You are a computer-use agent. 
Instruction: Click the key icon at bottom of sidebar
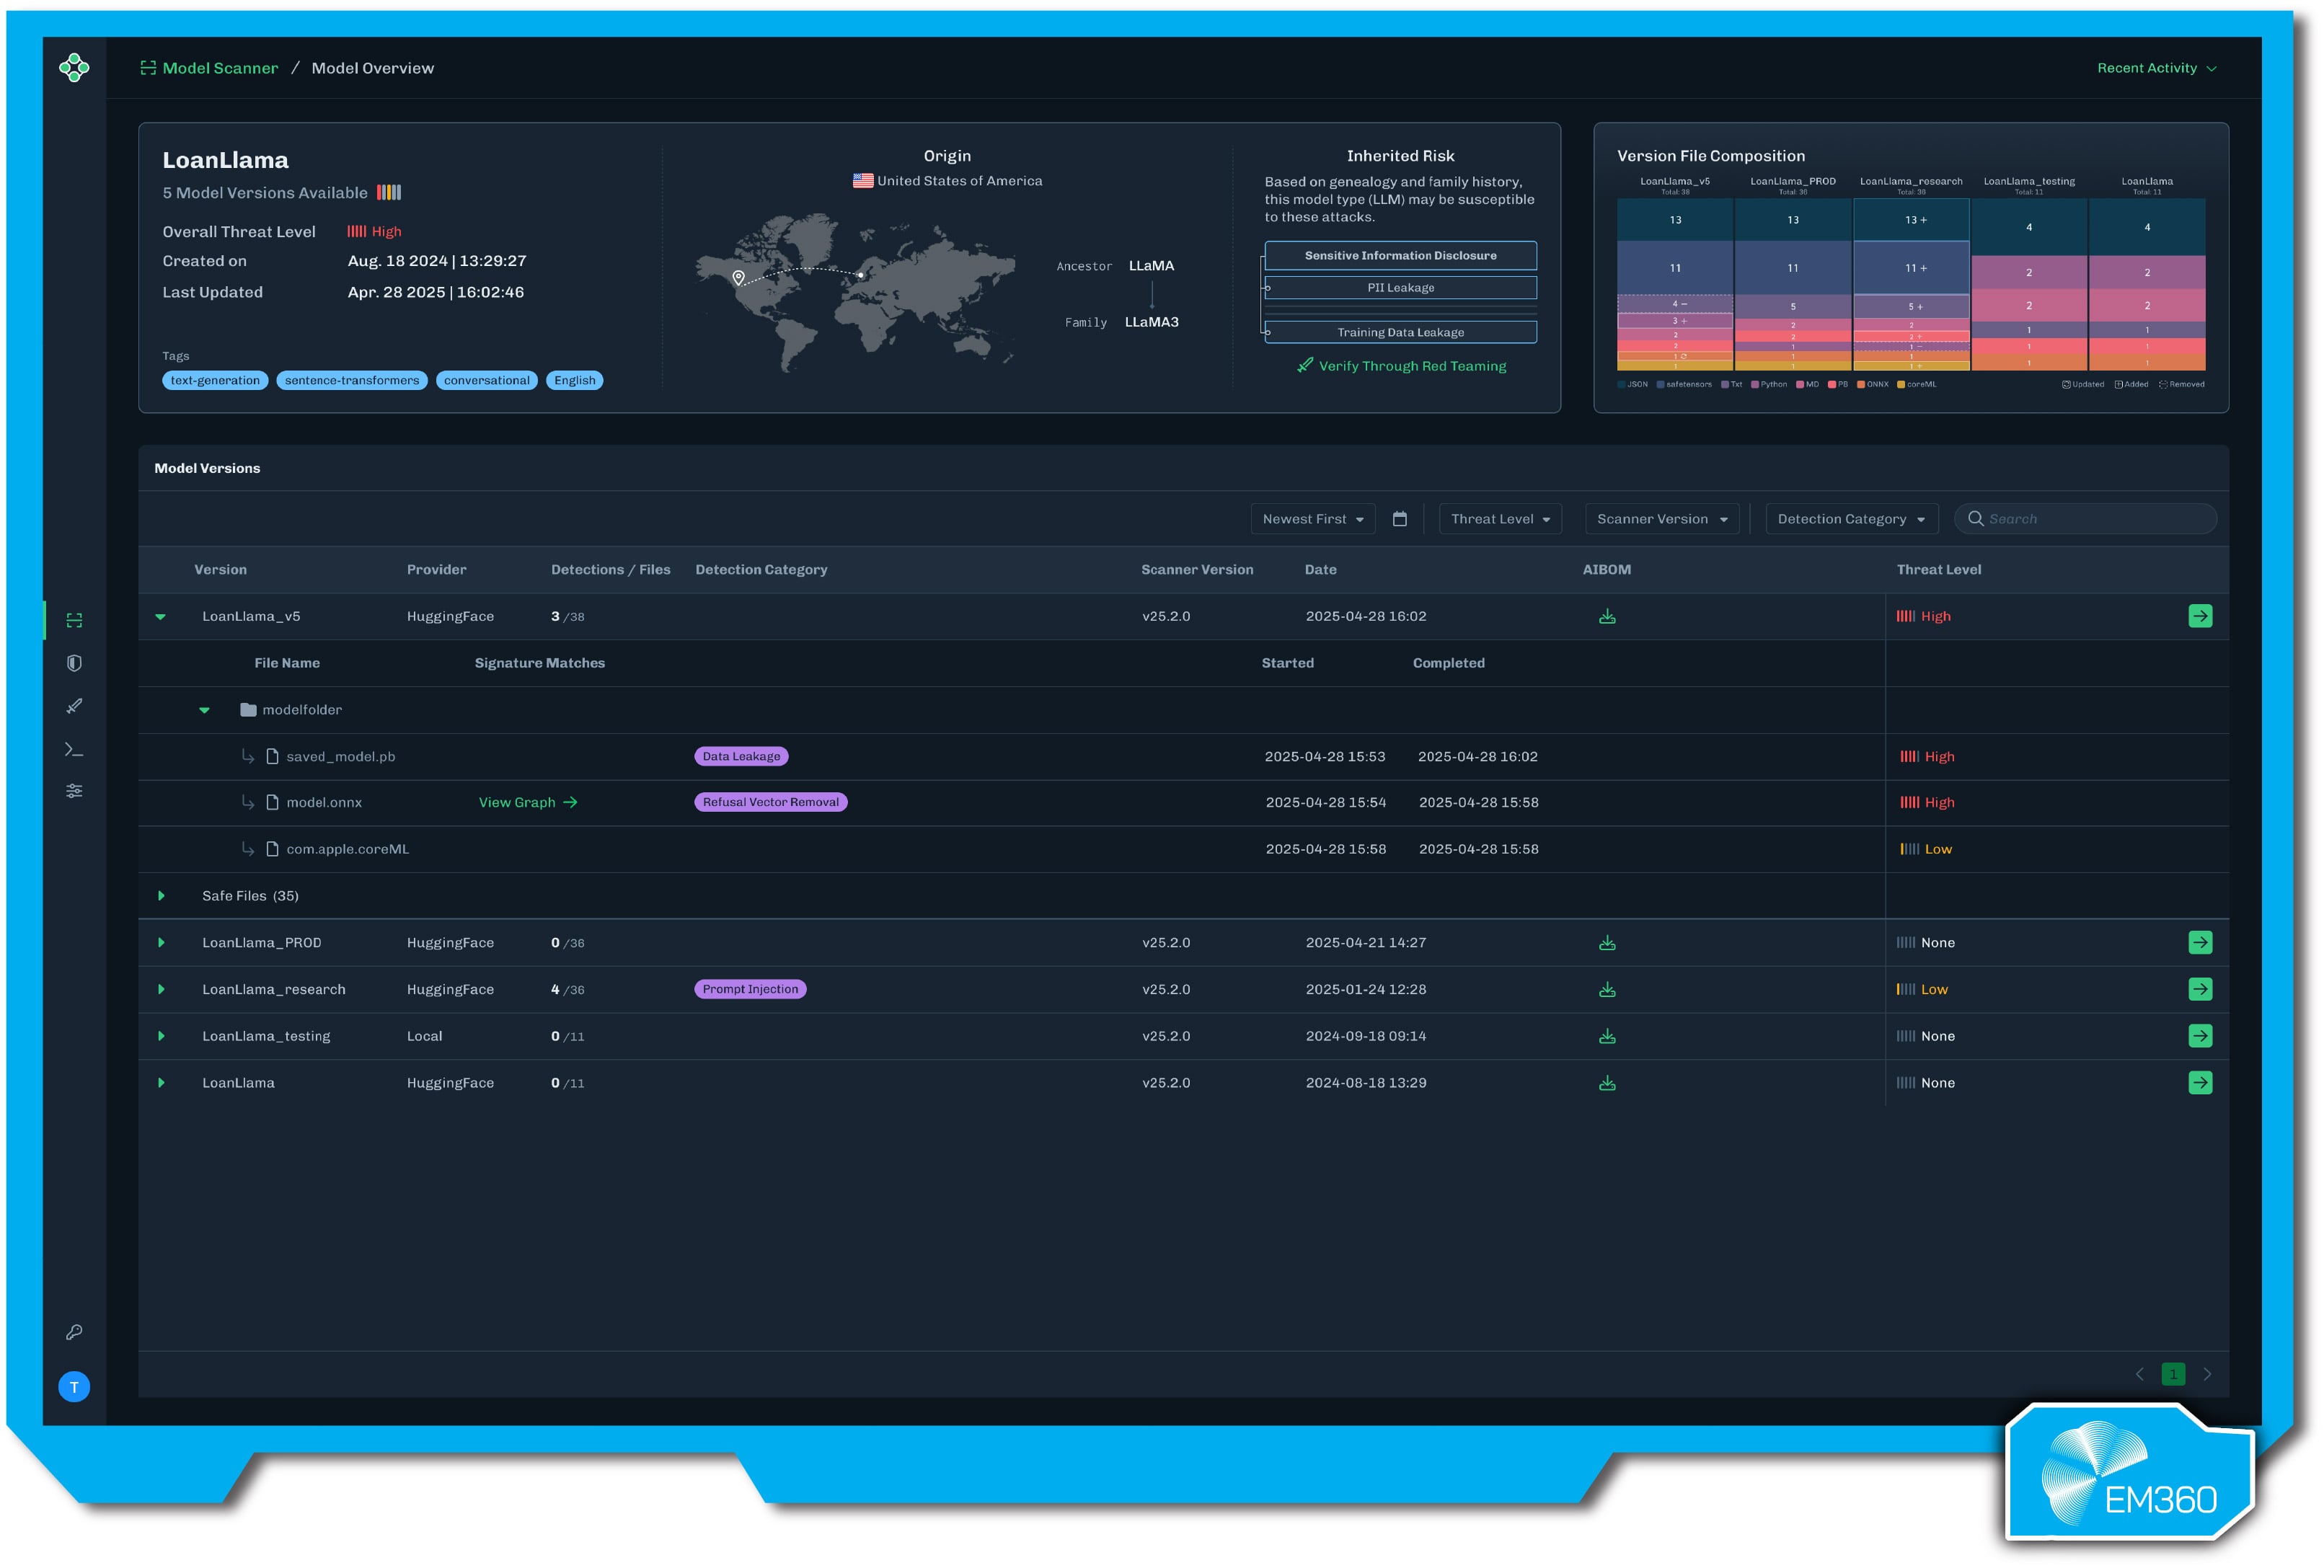74,1331
